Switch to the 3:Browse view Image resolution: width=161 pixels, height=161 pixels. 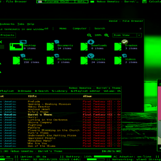tap(24, 91)
